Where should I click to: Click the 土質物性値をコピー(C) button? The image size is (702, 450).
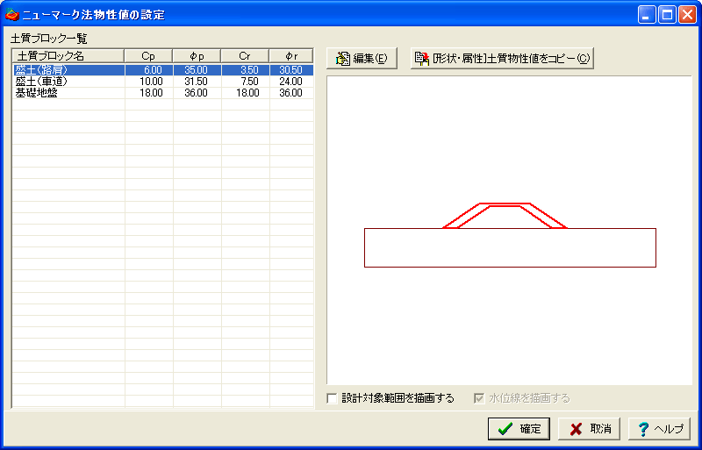point(502,58)
